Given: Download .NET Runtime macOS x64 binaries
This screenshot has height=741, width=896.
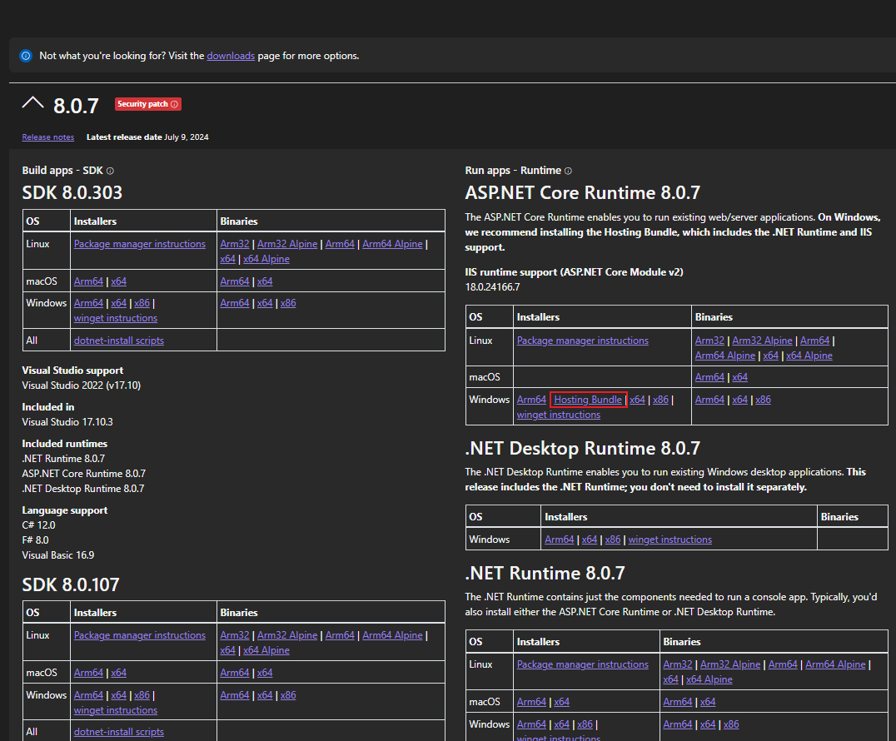Looking at the screenshot, I should [x=708, y=702].
